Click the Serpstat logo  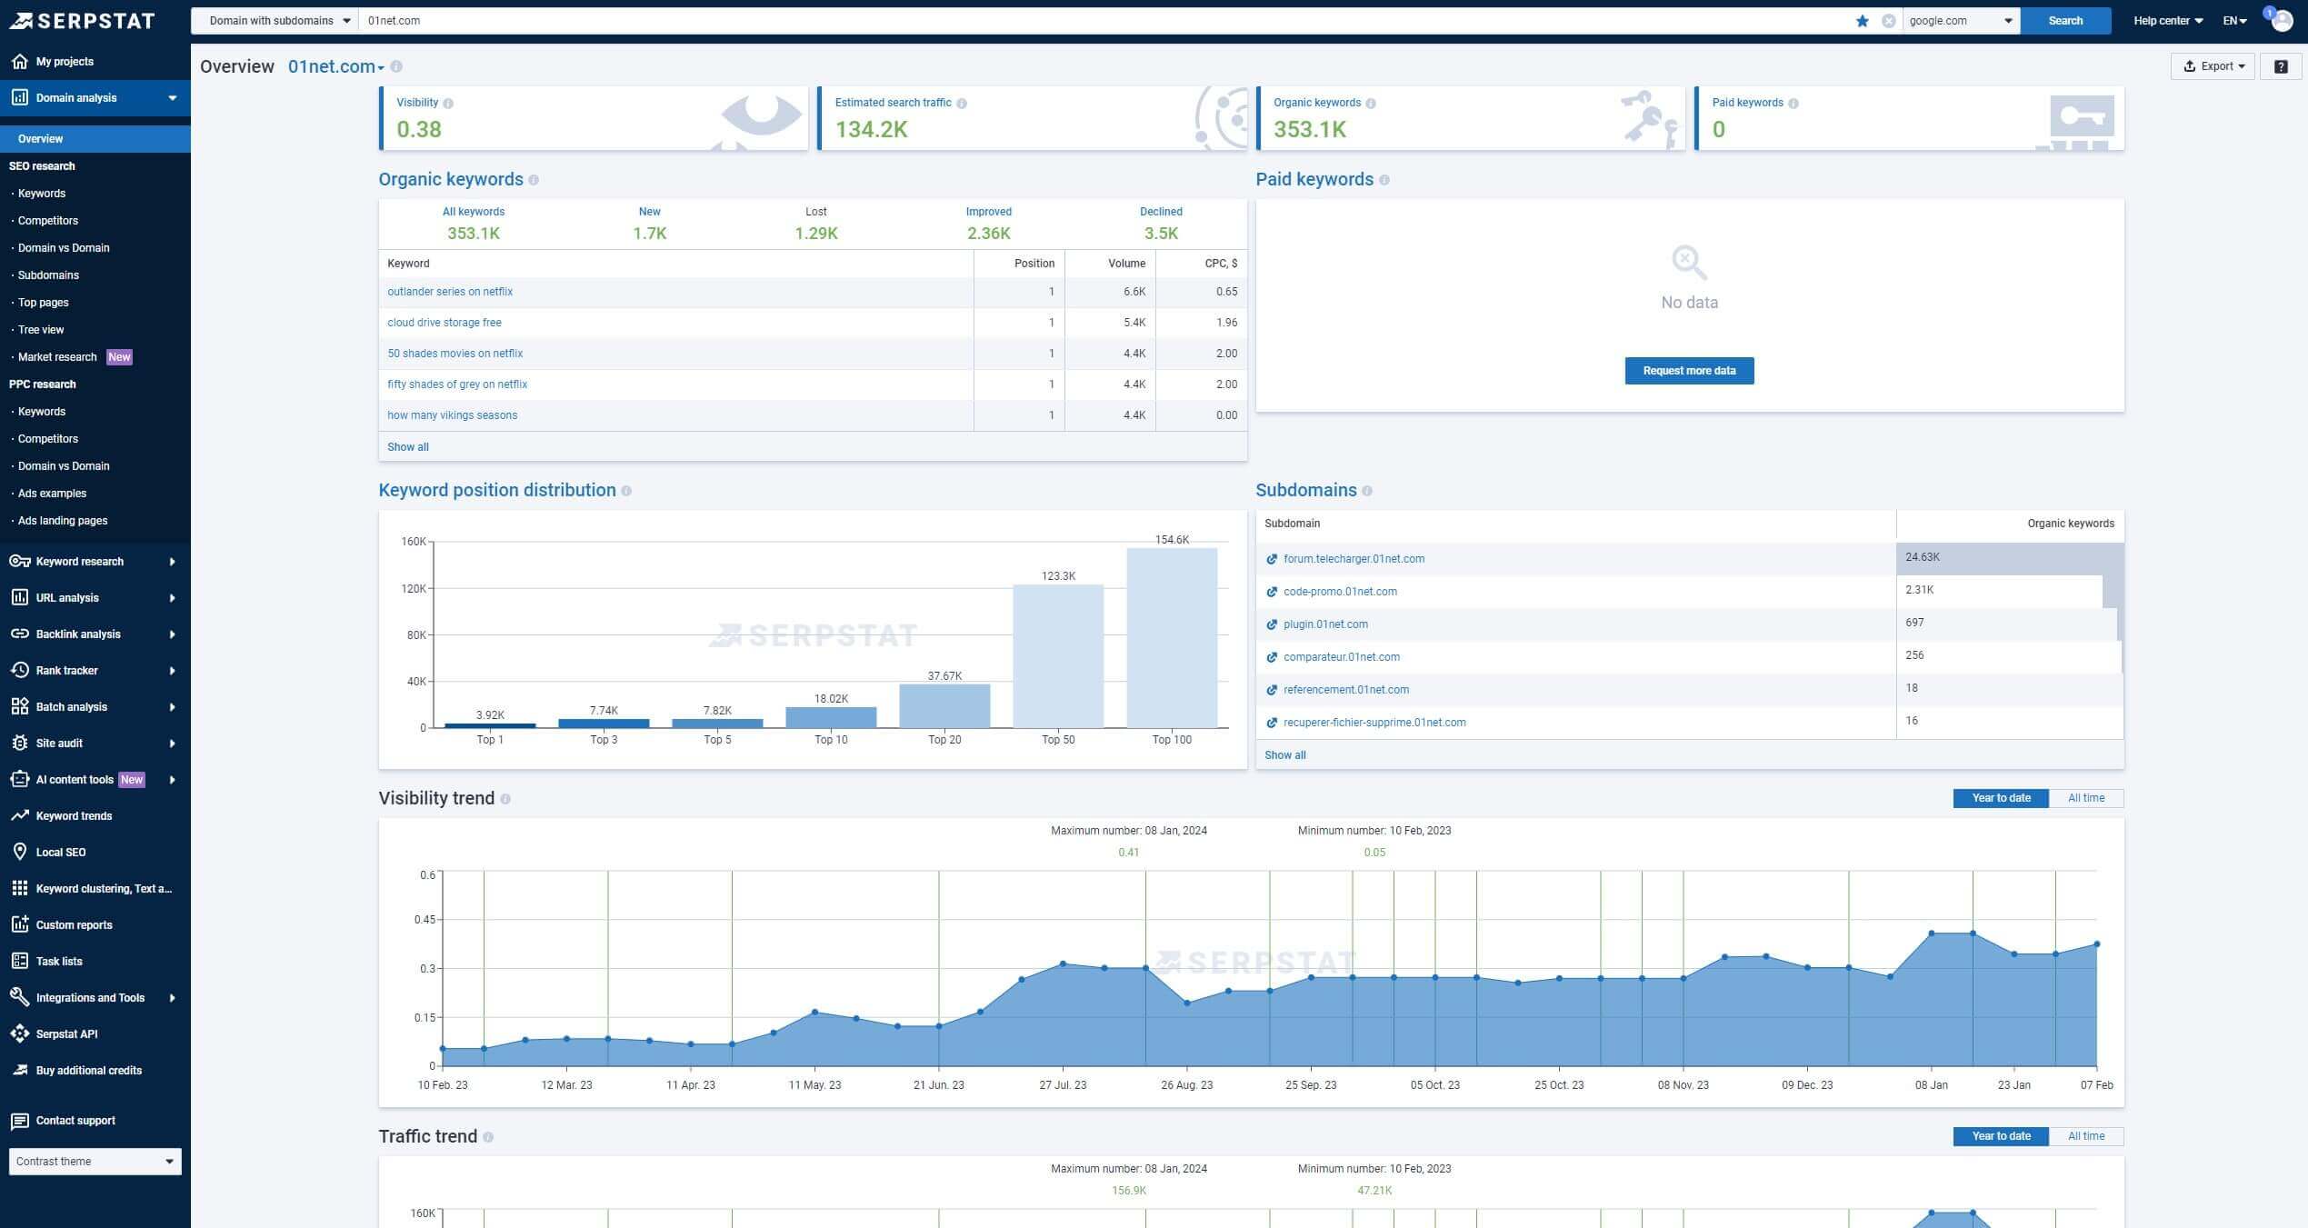(82, 20)
